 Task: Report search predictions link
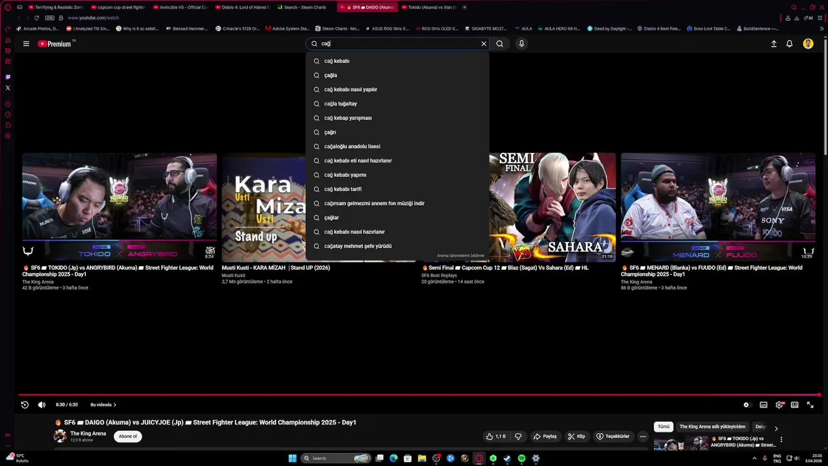[461, 256]
